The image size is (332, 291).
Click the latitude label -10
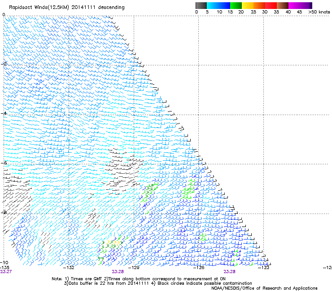click(4, 262)
